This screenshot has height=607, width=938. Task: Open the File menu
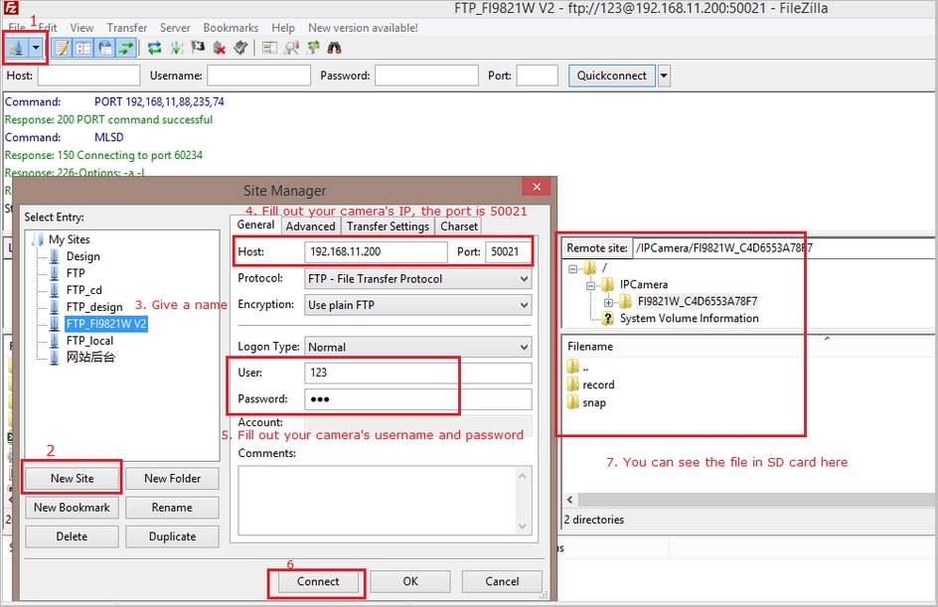click(17, 28)
